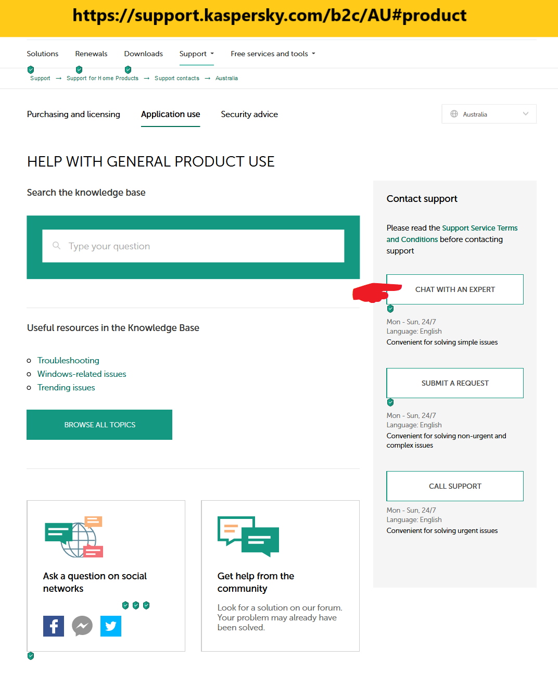This screenshot has height=673, width=558.
Task: Click the Submit a Request button
Action: pos(455,383)
